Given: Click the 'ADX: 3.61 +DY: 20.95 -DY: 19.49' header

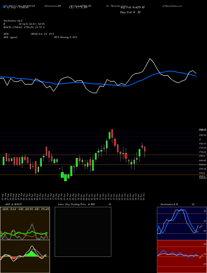Looking at the screenshot, I should click(25, 209).
